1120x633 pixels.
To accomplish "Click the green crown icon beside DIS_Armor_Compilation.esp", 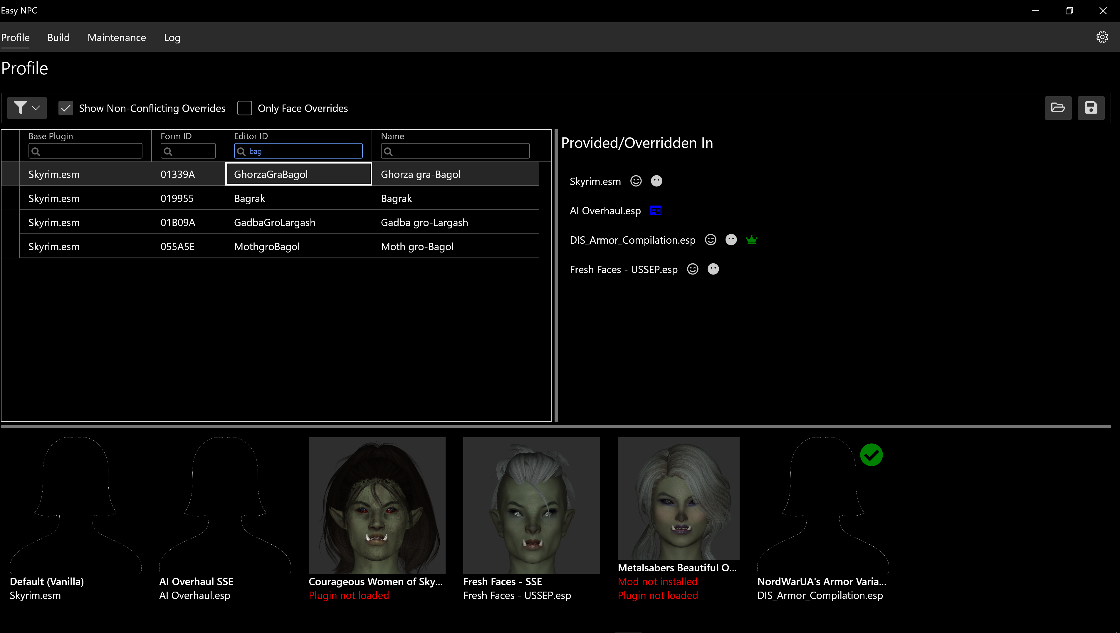I will (x=751, y=240).
